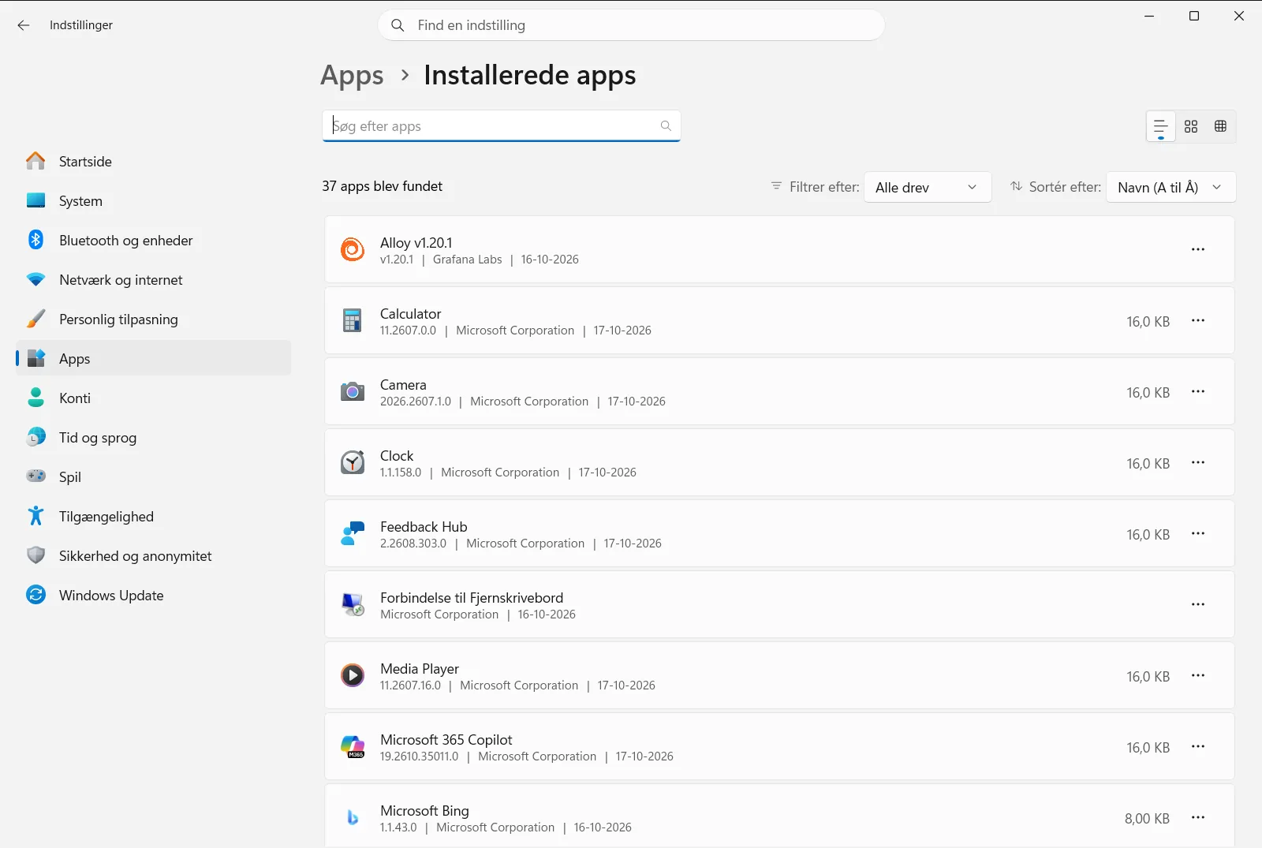The width and height of the screenshot is (1262, 848).
Task: Open Tilgængelighed settings
Action: 153,517
